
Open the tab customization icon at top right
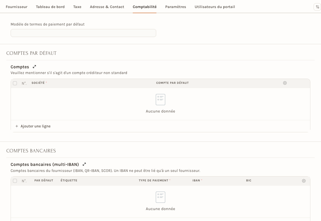(x=317, y=7)
